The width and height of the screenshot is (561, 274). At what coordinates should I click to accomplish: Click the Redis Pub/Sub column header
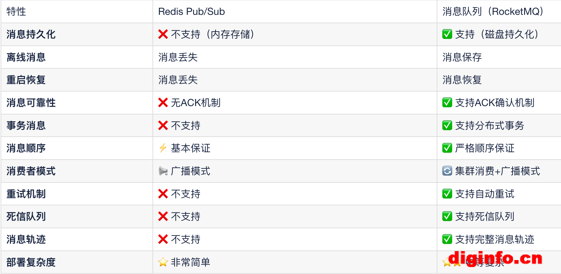pyautogui.click(x=192, y=12)
